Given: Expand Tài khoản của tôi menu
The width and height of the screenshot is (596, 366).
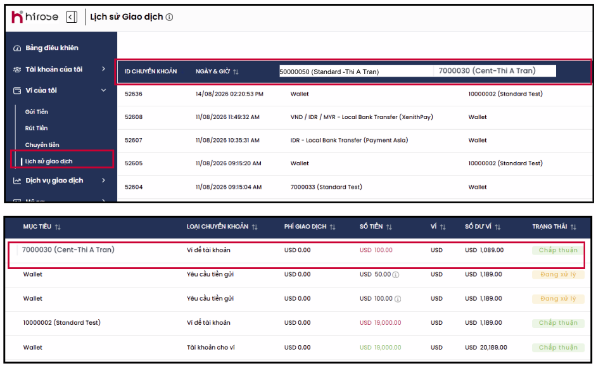Looking at the screenshot, I should click(x=59, y=69).
